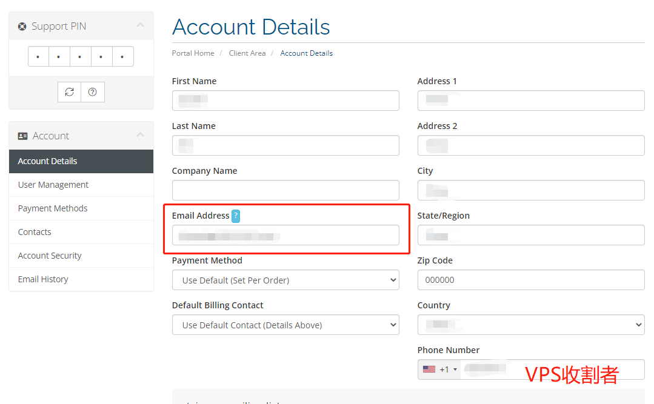This screenshot has height=404, width=654.
Task: Click the Client Area breadcrumb link
Action: (x=247, y=53)
